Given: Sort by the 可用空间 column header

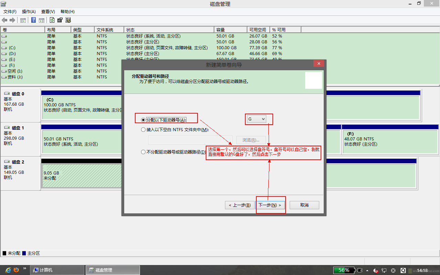Looking at the screenshot, I should pyautogui.click(x=258, y=30).
